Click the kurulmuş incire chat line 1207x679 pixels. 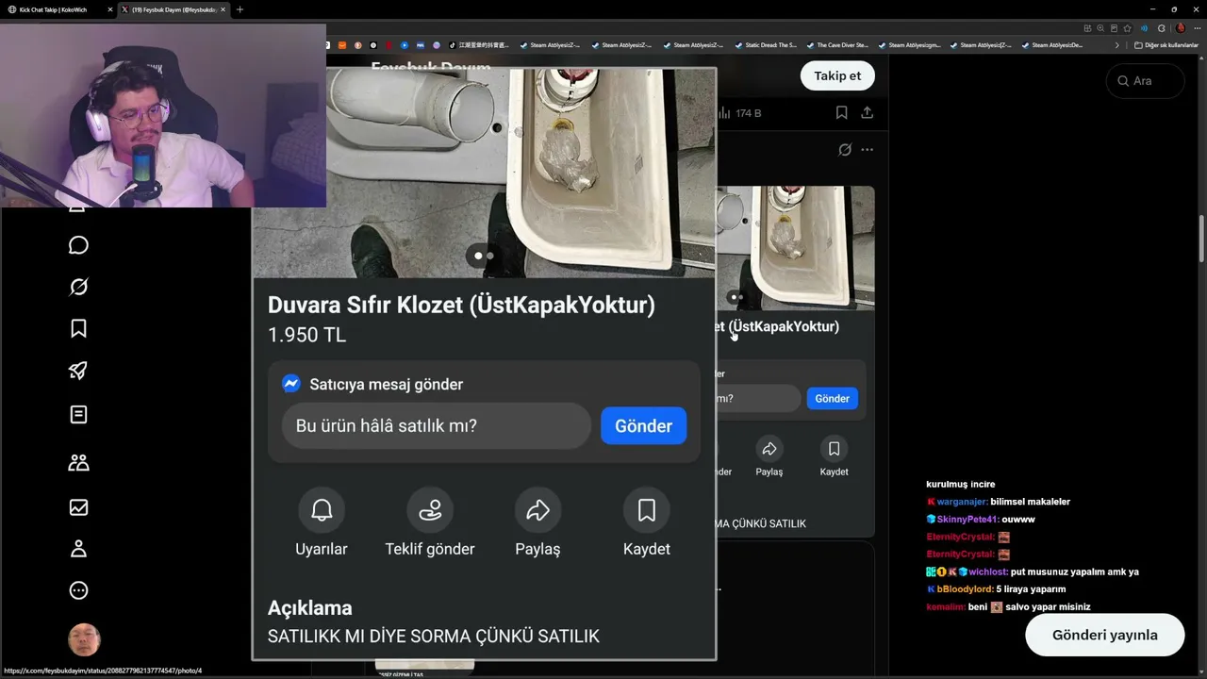click(960, 485)
